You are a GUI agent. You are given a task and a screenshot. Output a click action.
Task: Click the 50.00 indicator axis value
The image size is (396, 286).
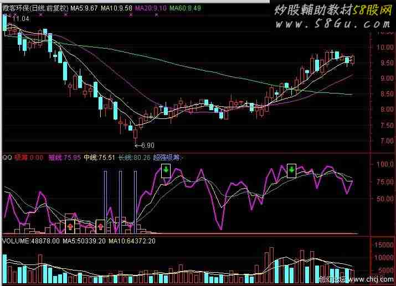pyautogui.click(x=385, y=199)
